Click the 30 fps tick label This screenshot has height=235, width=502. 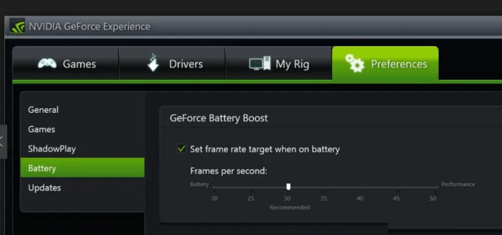pos(287,199)
